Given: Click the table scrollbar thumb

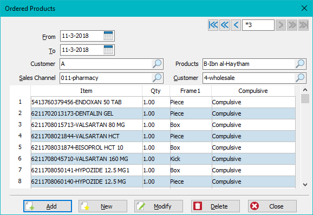Looking at the screenshot, I should pos(305,98).
